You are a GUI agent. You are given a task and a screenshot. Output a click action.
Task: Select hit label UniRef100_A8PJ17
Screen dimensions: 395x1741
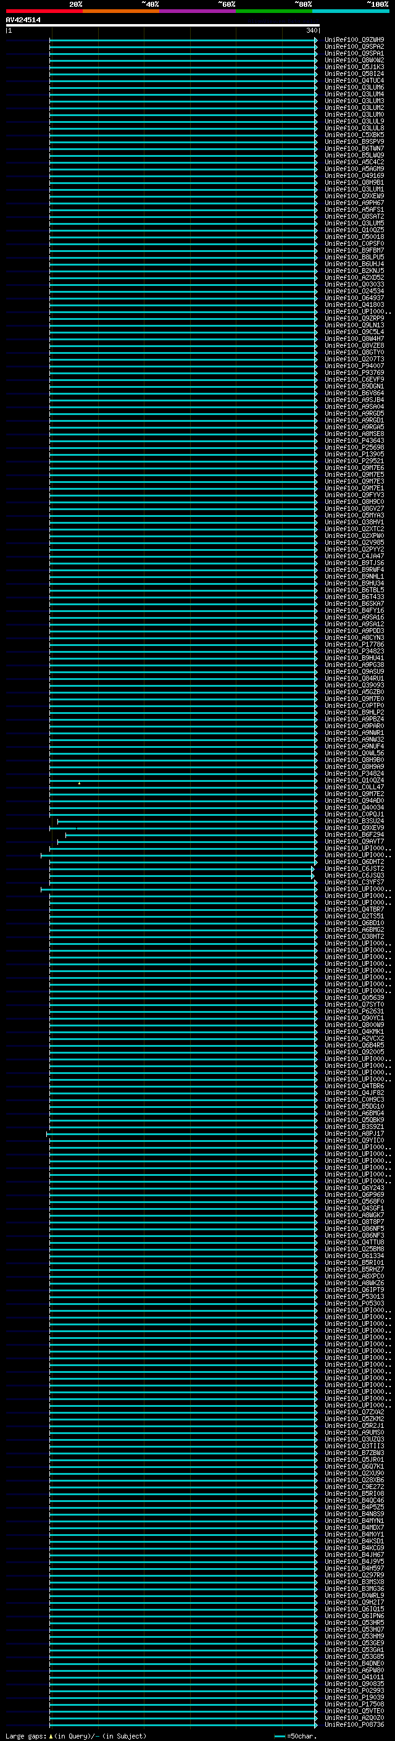(354, 1133)
